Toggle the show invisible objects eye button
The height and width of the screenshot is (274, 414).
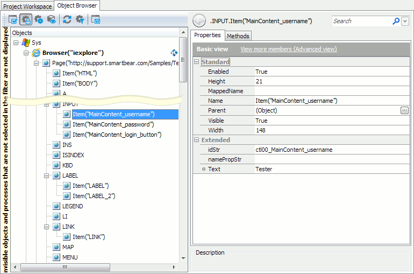52,19
